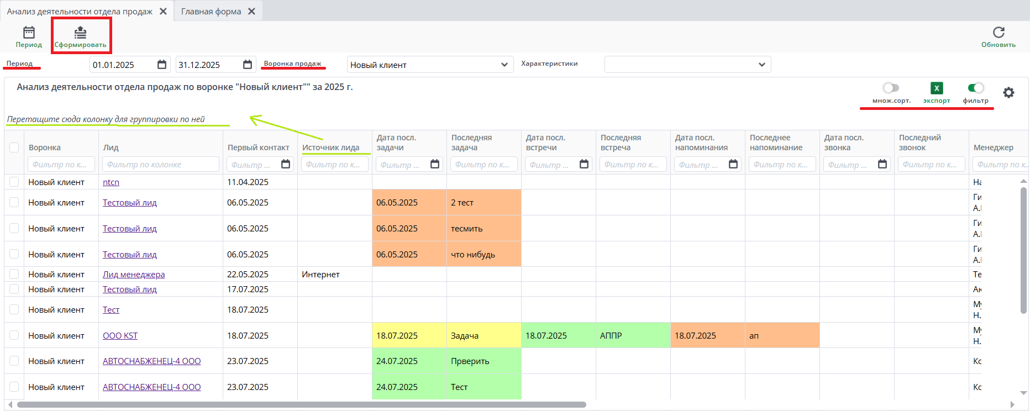Select the Анализ деятельности отдела продаж tab
This screenshot has height=411, width=1030.
pos(80,12)
